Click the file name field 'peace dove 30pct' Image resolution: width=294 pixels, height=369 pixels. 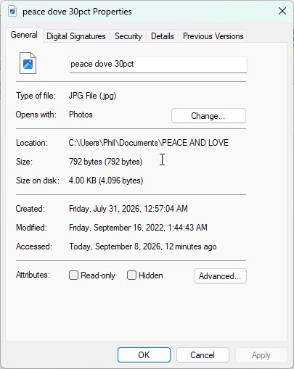[x=158, y=65]
